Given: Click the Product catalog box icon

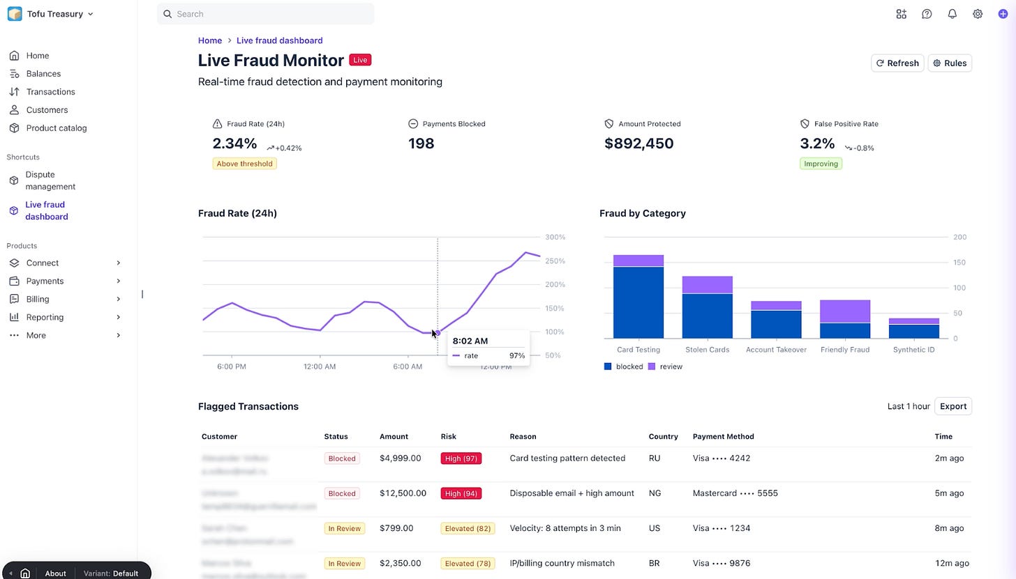Looking at the screenshot, I should coord(14,128).
